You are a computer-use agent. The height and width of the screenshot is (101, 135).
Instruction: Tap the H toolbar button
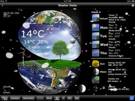coord(64,98)
